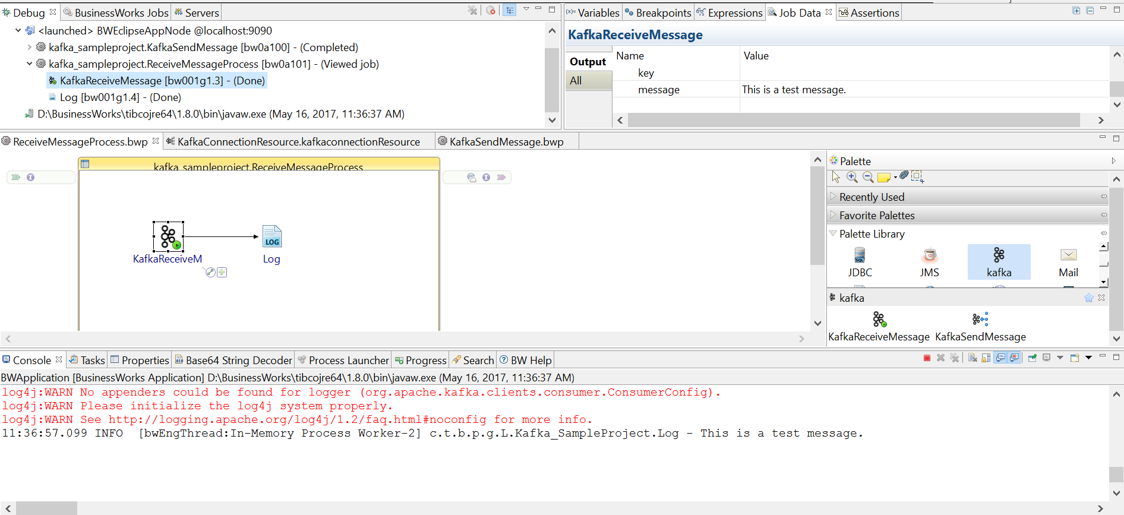
Task: Select Log [bw001g1.4] - (Done) row
Action: tap(115, 97)
